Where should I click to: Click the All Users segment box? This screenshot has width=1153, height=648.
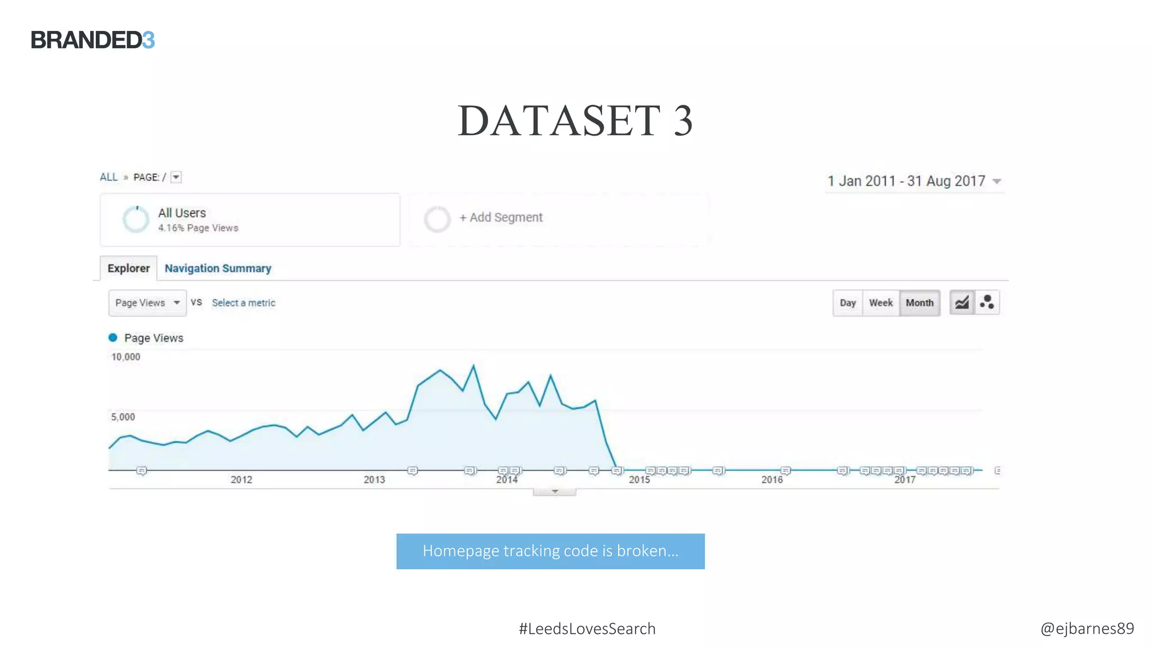tap(250, 220)
